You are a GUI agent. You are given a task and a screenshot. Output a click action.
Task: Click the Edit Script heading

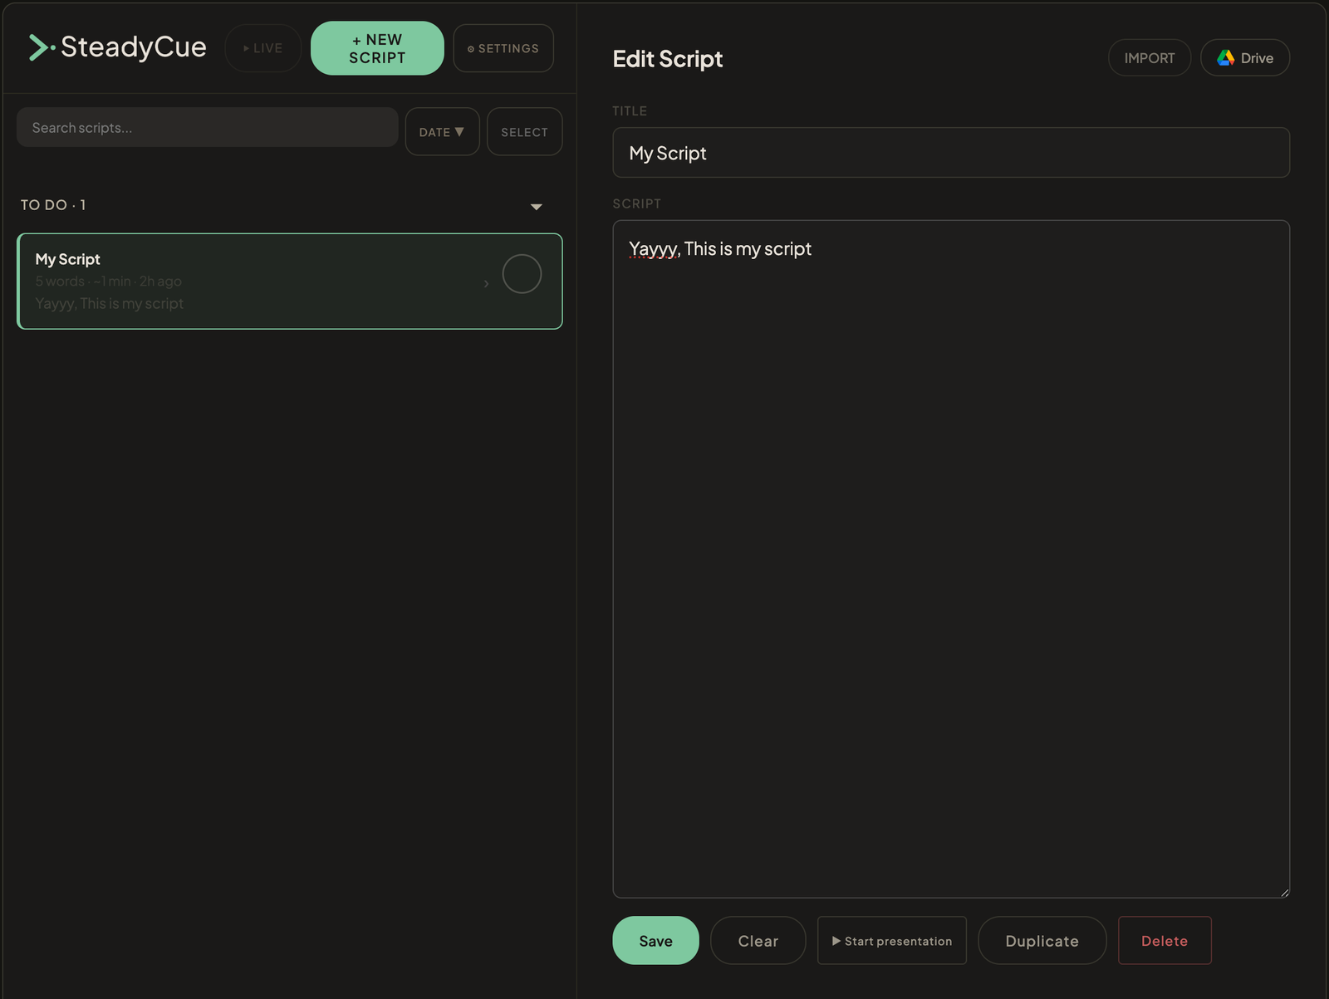click(668, 59)
